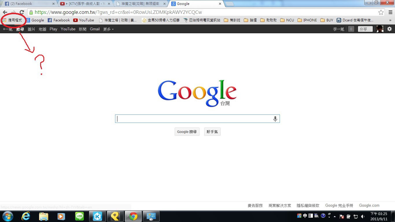Open the Windows Start button
The height and width of the screenshot is (222, 395).
pyautogui.click(x=8, y=216)
